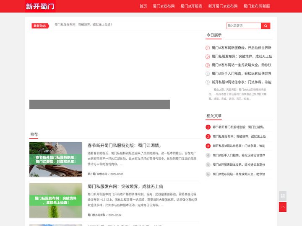Click number 4 badge in 今日展示 list
This screenshot has width=302, height=226.
208,74
